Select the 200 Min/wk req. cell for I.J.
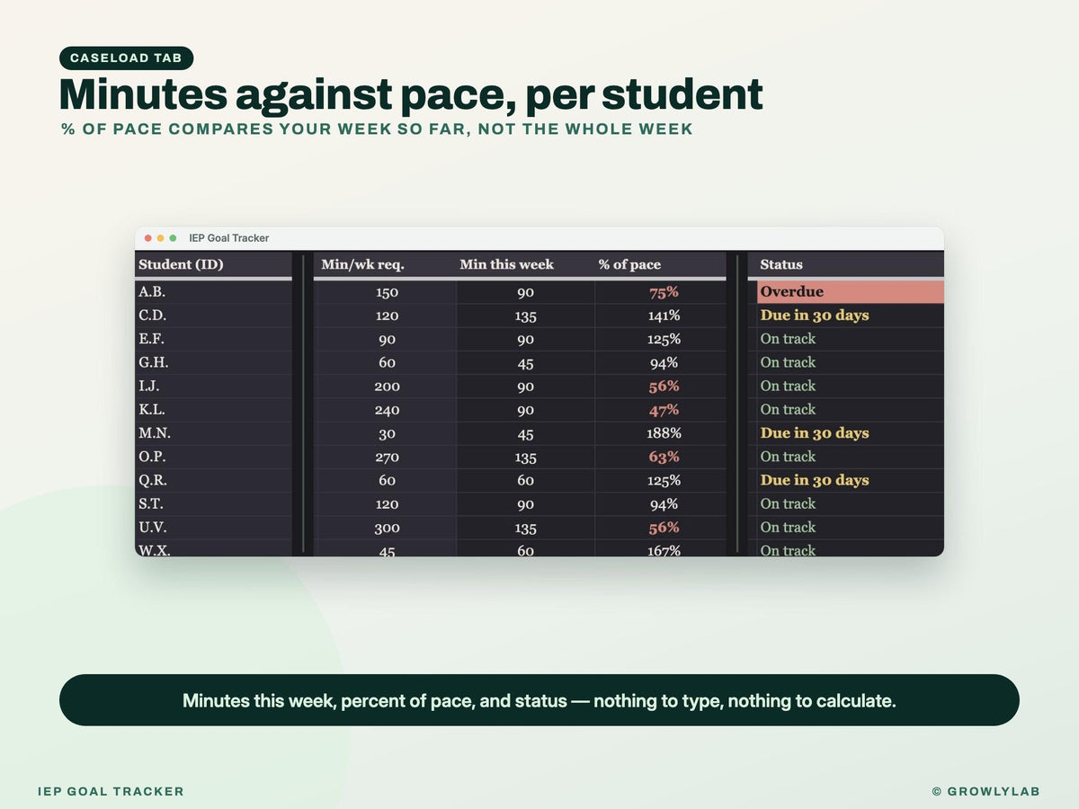The width and height of the screenshot is (1079, 809). pyautogui.click(x=386, y=386)
